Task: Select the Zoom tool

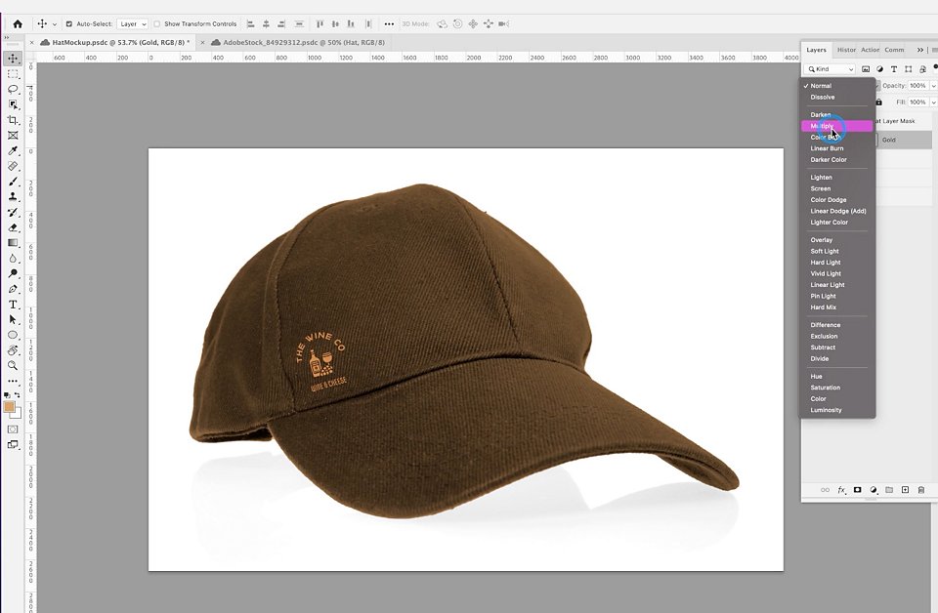Action: coord(13,366)
